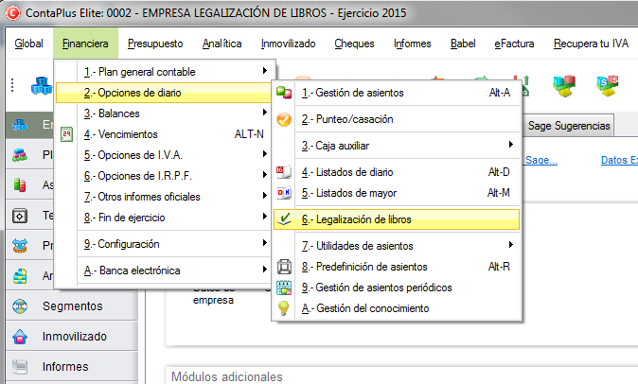Switch to Sage Sugerencias tab

pyautogui.click(x=568, y=126)
